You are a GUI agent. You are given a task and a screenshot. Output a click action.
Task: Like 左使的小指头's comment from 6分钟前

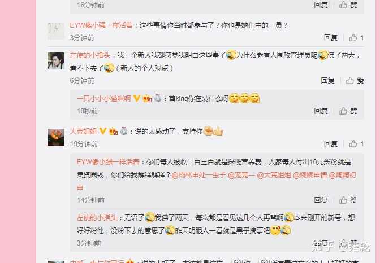click(x=355, y=80)
